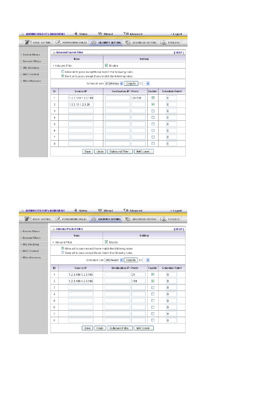Click MAC Level button in lower screenshot

144,328
